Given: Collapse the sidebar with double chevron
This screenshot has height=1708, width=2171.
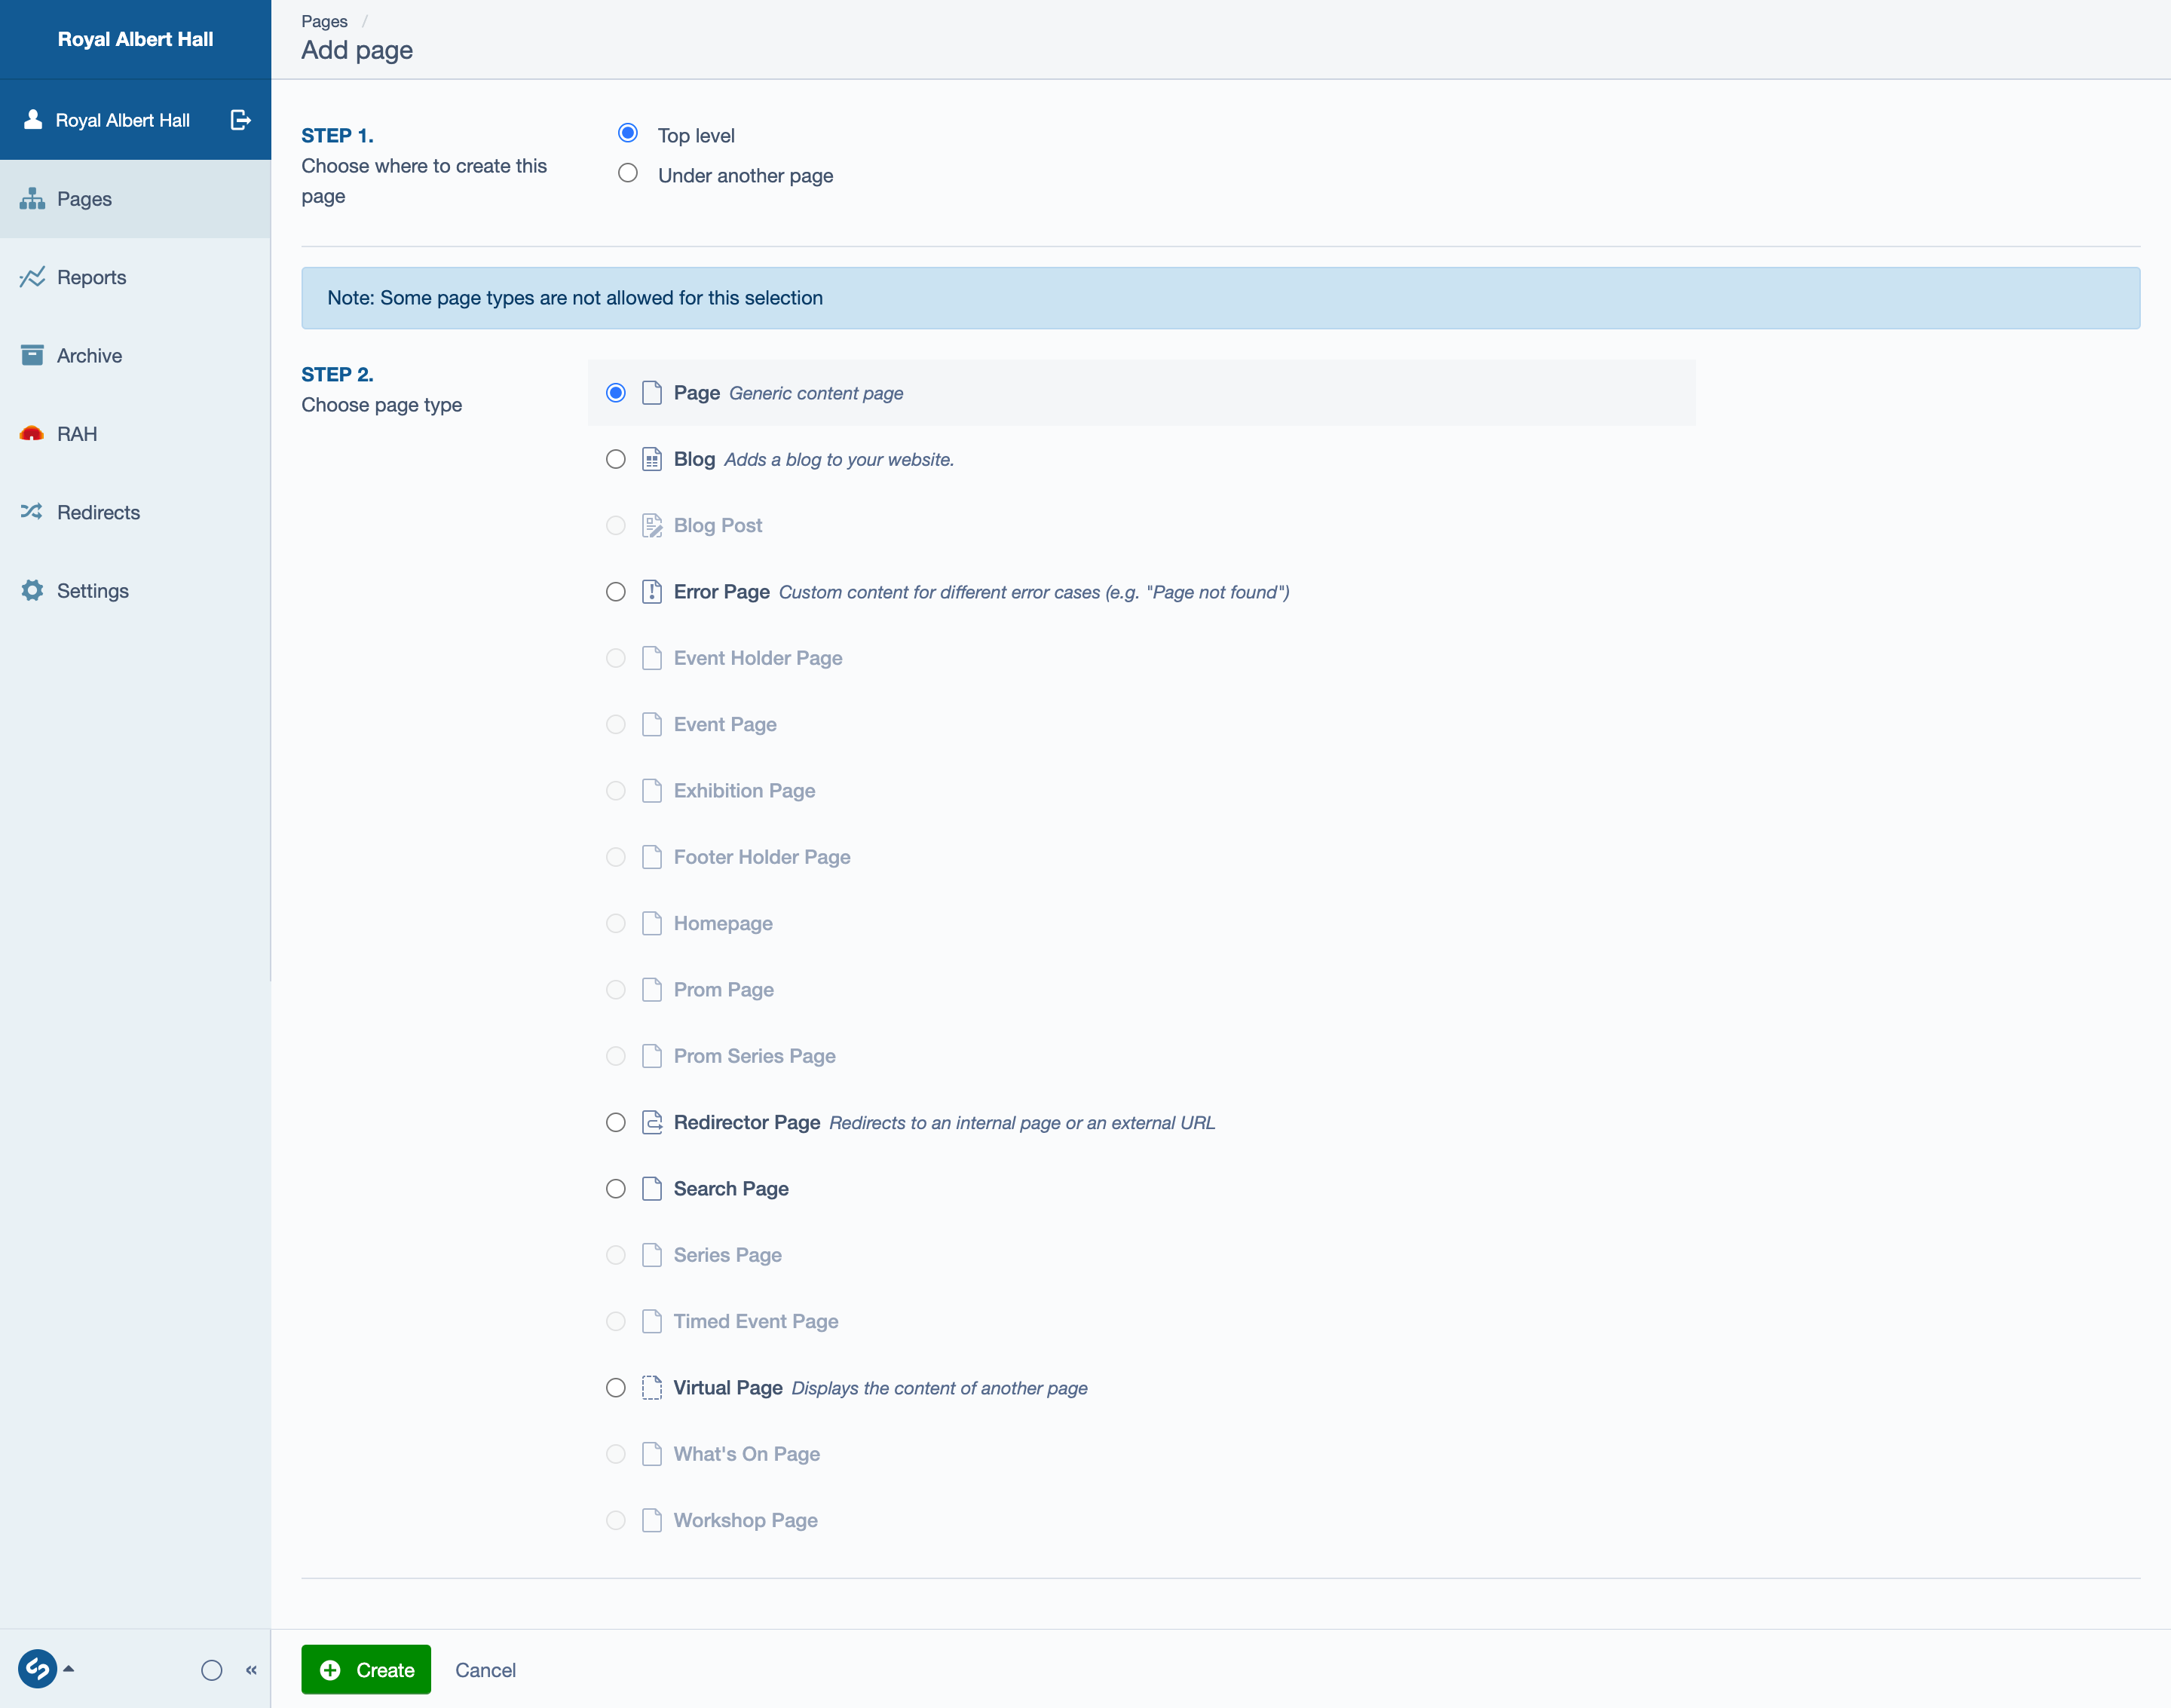Looking at the screenshot, I should [251, 1670].
